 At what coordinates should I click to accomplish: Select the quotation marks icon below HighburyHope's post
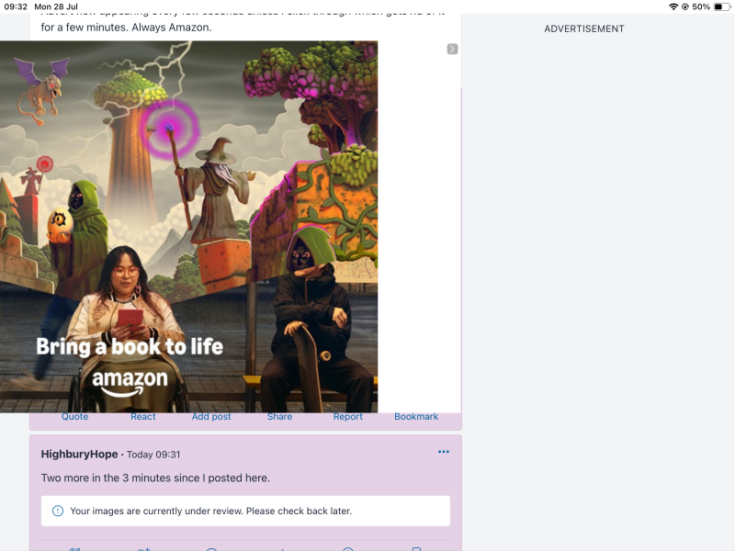(x=76, y=548)
